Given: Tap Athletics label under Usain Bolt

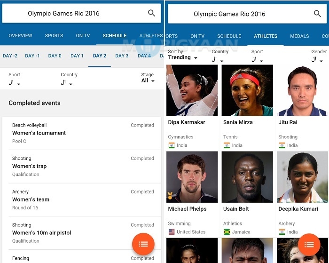Looking at the screenshot, I should click(x=233, y=223).
